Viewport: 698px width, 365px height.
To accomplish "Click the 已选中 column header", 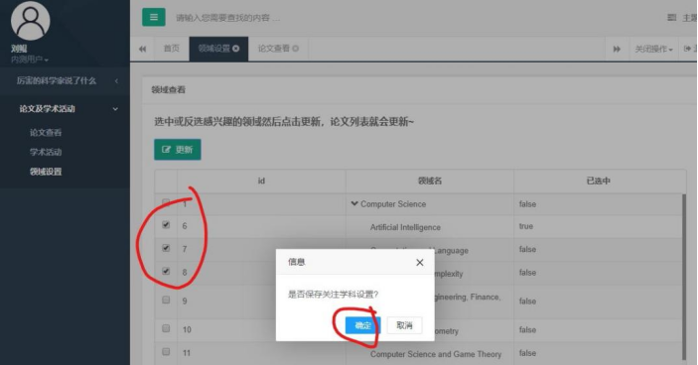I will (598, 181).
